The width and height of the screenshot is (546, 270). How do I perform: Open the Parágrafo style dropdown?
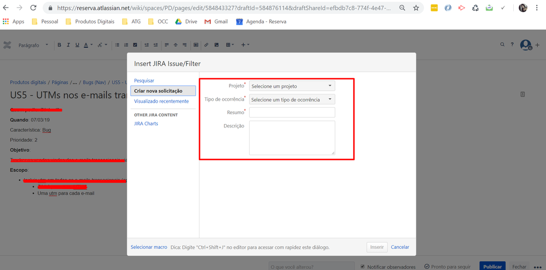33,45
